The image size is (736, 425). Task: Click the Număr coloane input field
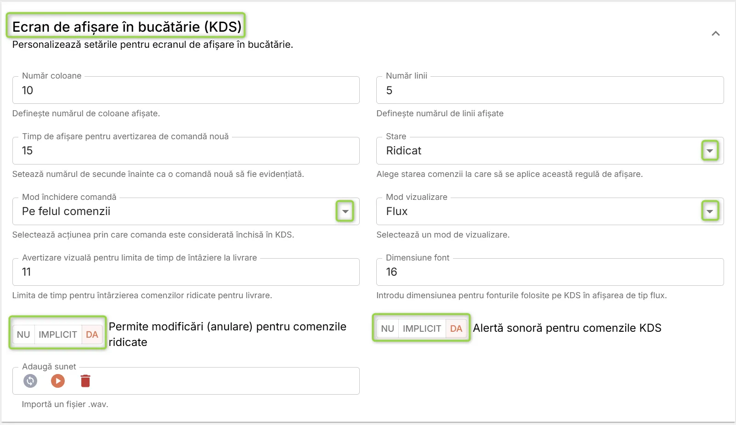186,90
